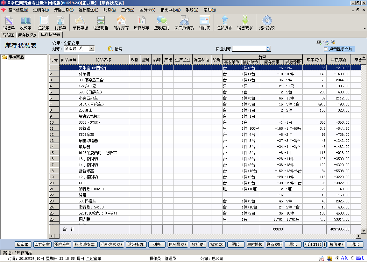The width and height of the screenshot is (368, 262).
Task: Click the 退出系统 exit system icon
Action: tap(267, 23)
